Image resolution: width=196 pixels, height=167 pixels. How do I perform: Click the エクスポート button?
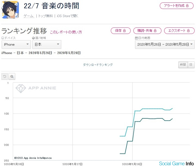tap(179, 31)
